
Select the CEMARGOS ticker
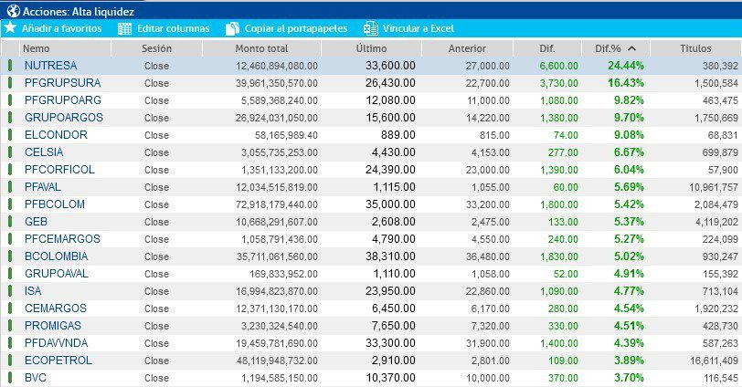click(56, 309)
